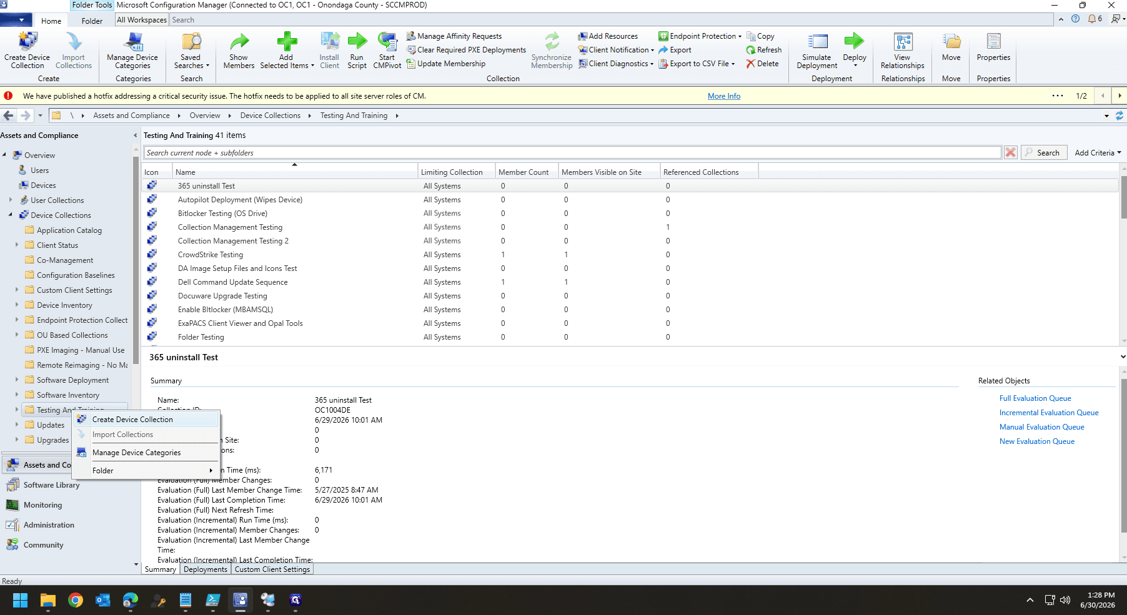
Task: Open Chrome from the taskbar
Action: coord(76,600)
